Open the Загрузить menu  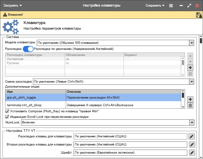[x=13, y=5]
